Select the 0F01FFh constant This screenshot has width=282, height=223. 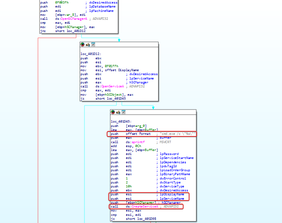click(112, 66)
